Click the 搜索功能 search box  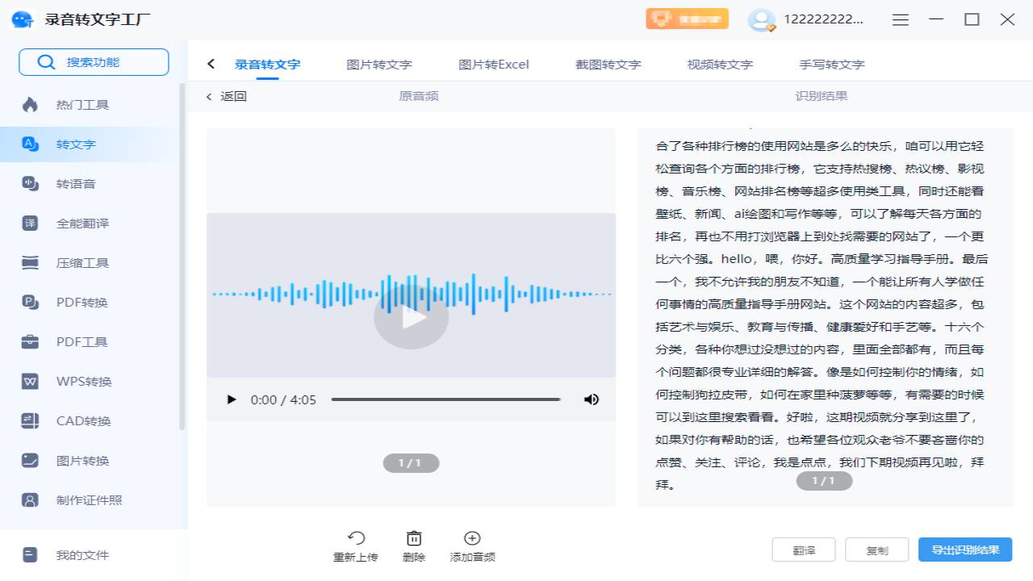click(94, 61)
